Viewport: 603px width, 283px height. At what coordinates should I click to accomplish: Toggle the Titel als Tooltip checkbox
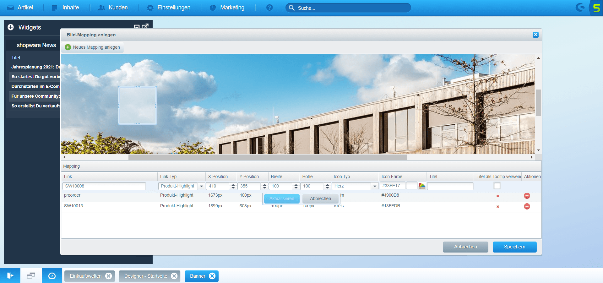point(497,186)
